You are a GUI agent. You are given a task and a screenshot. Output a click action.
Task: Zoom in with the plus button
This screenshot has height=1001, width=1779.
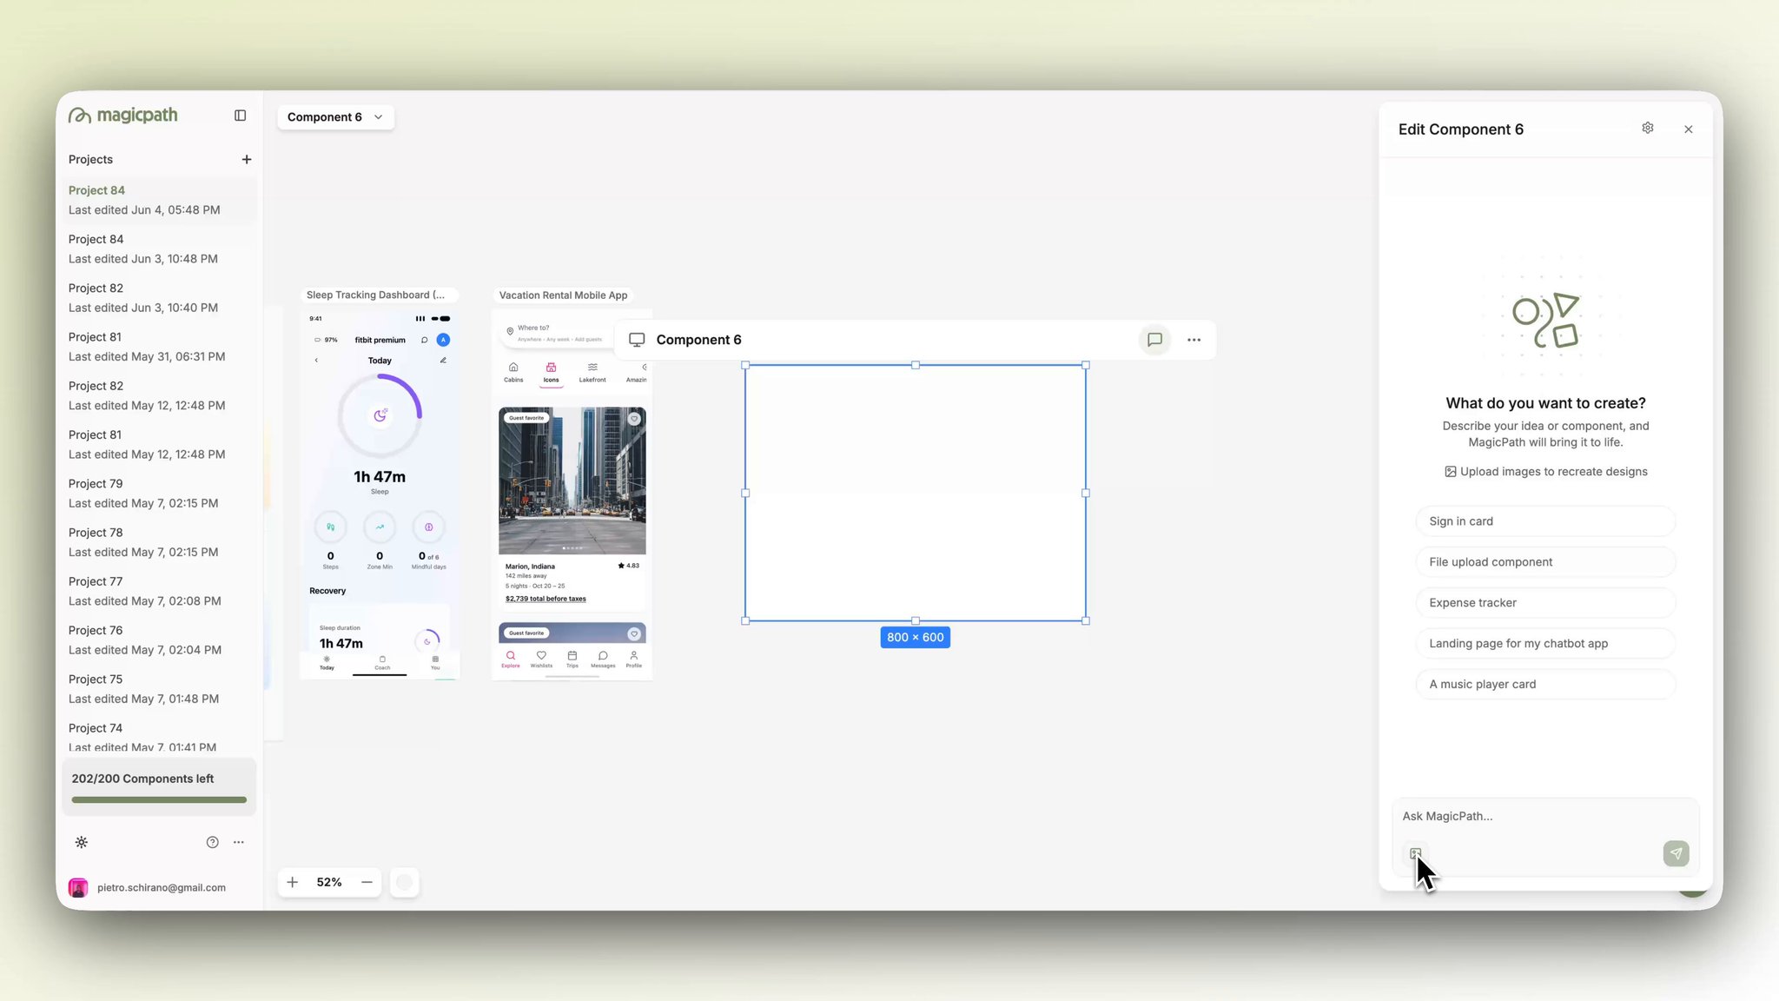tap(293, 882)
